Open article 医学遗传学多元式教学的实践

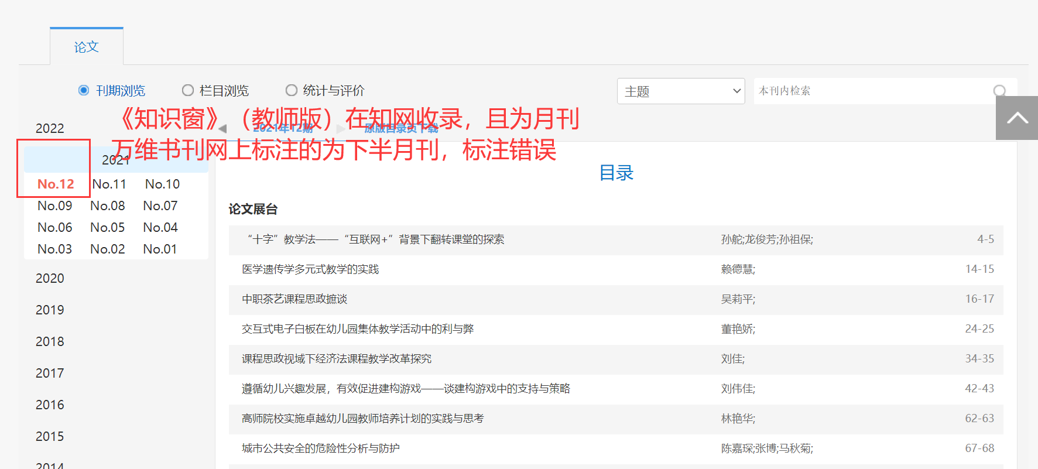[310, 269]
